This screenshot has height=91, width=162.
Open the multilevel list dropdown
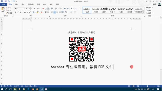(x=62, y=9)
